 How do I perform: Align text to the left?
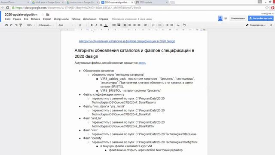(125, 25)
